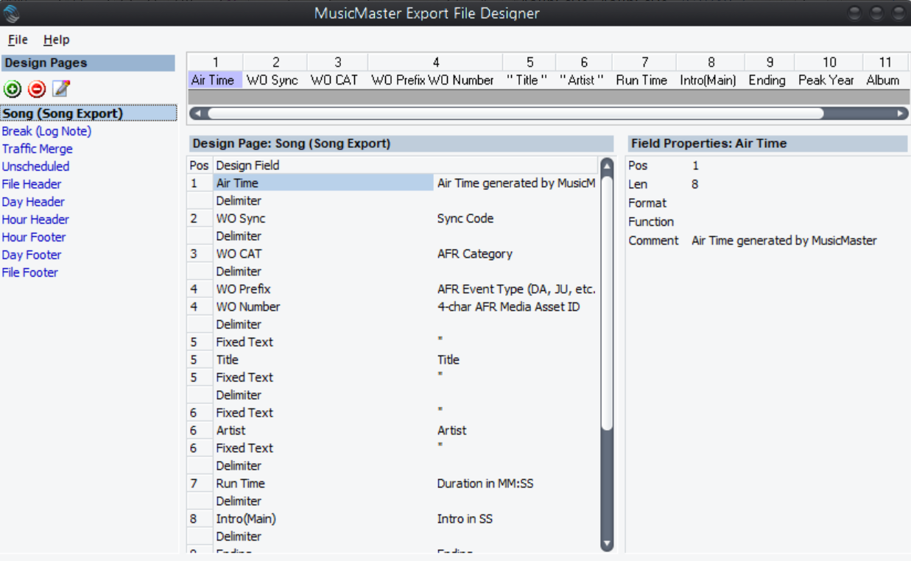Open the File Footer page
Viewport: 911px width, 561px height.
[x=29, y=272]
